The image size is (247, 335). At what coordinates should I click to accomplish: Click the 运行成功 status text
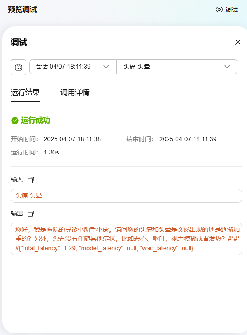36,120
